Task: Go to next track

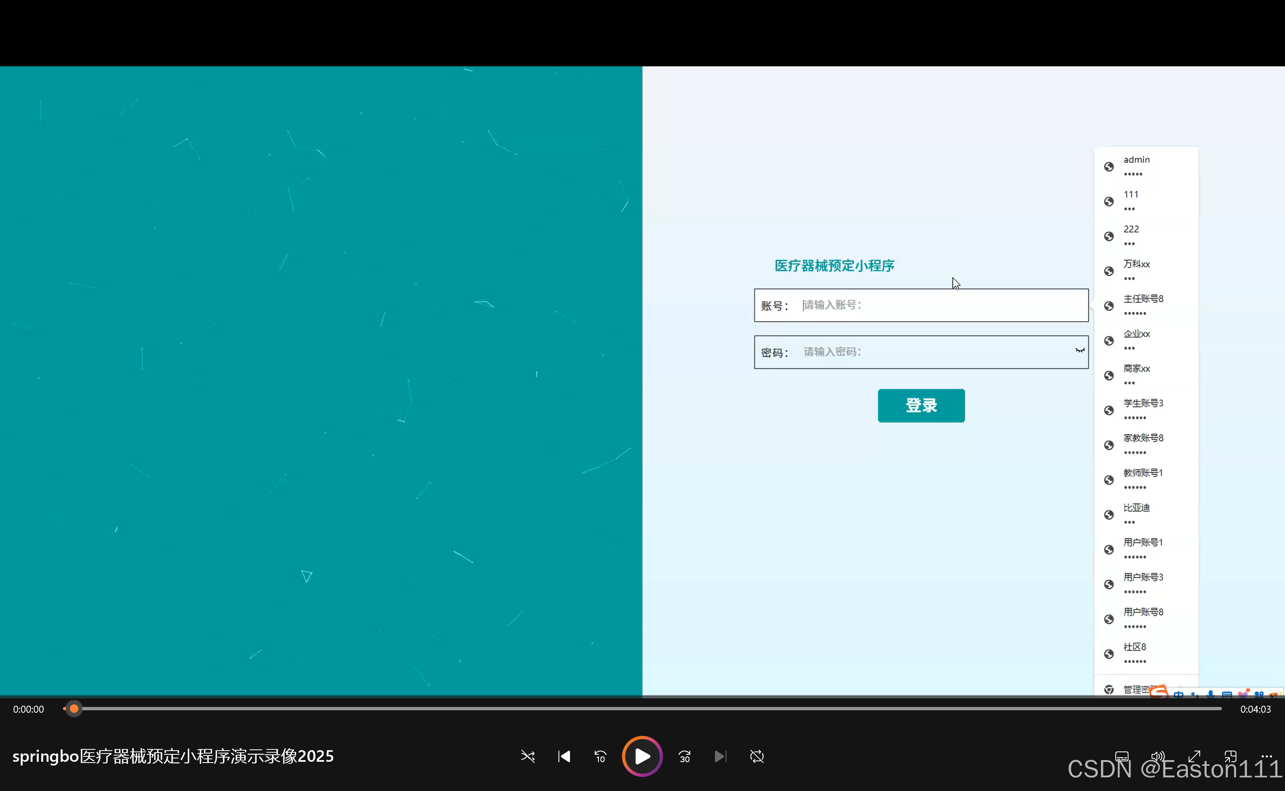Action: (x=720, y=756)
